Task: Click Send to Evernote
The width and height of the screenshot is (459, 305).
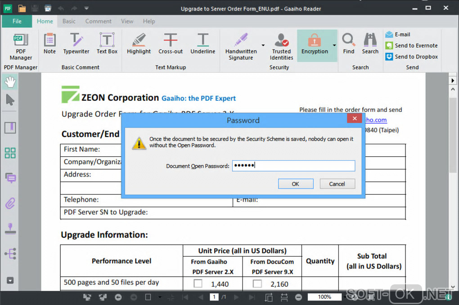Action: 411,45
